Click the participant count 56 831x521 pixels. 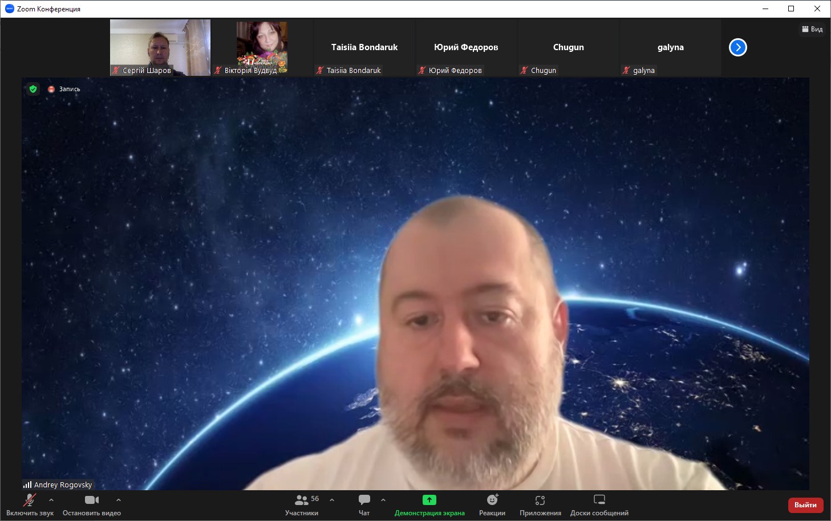(x=315, y=499)
